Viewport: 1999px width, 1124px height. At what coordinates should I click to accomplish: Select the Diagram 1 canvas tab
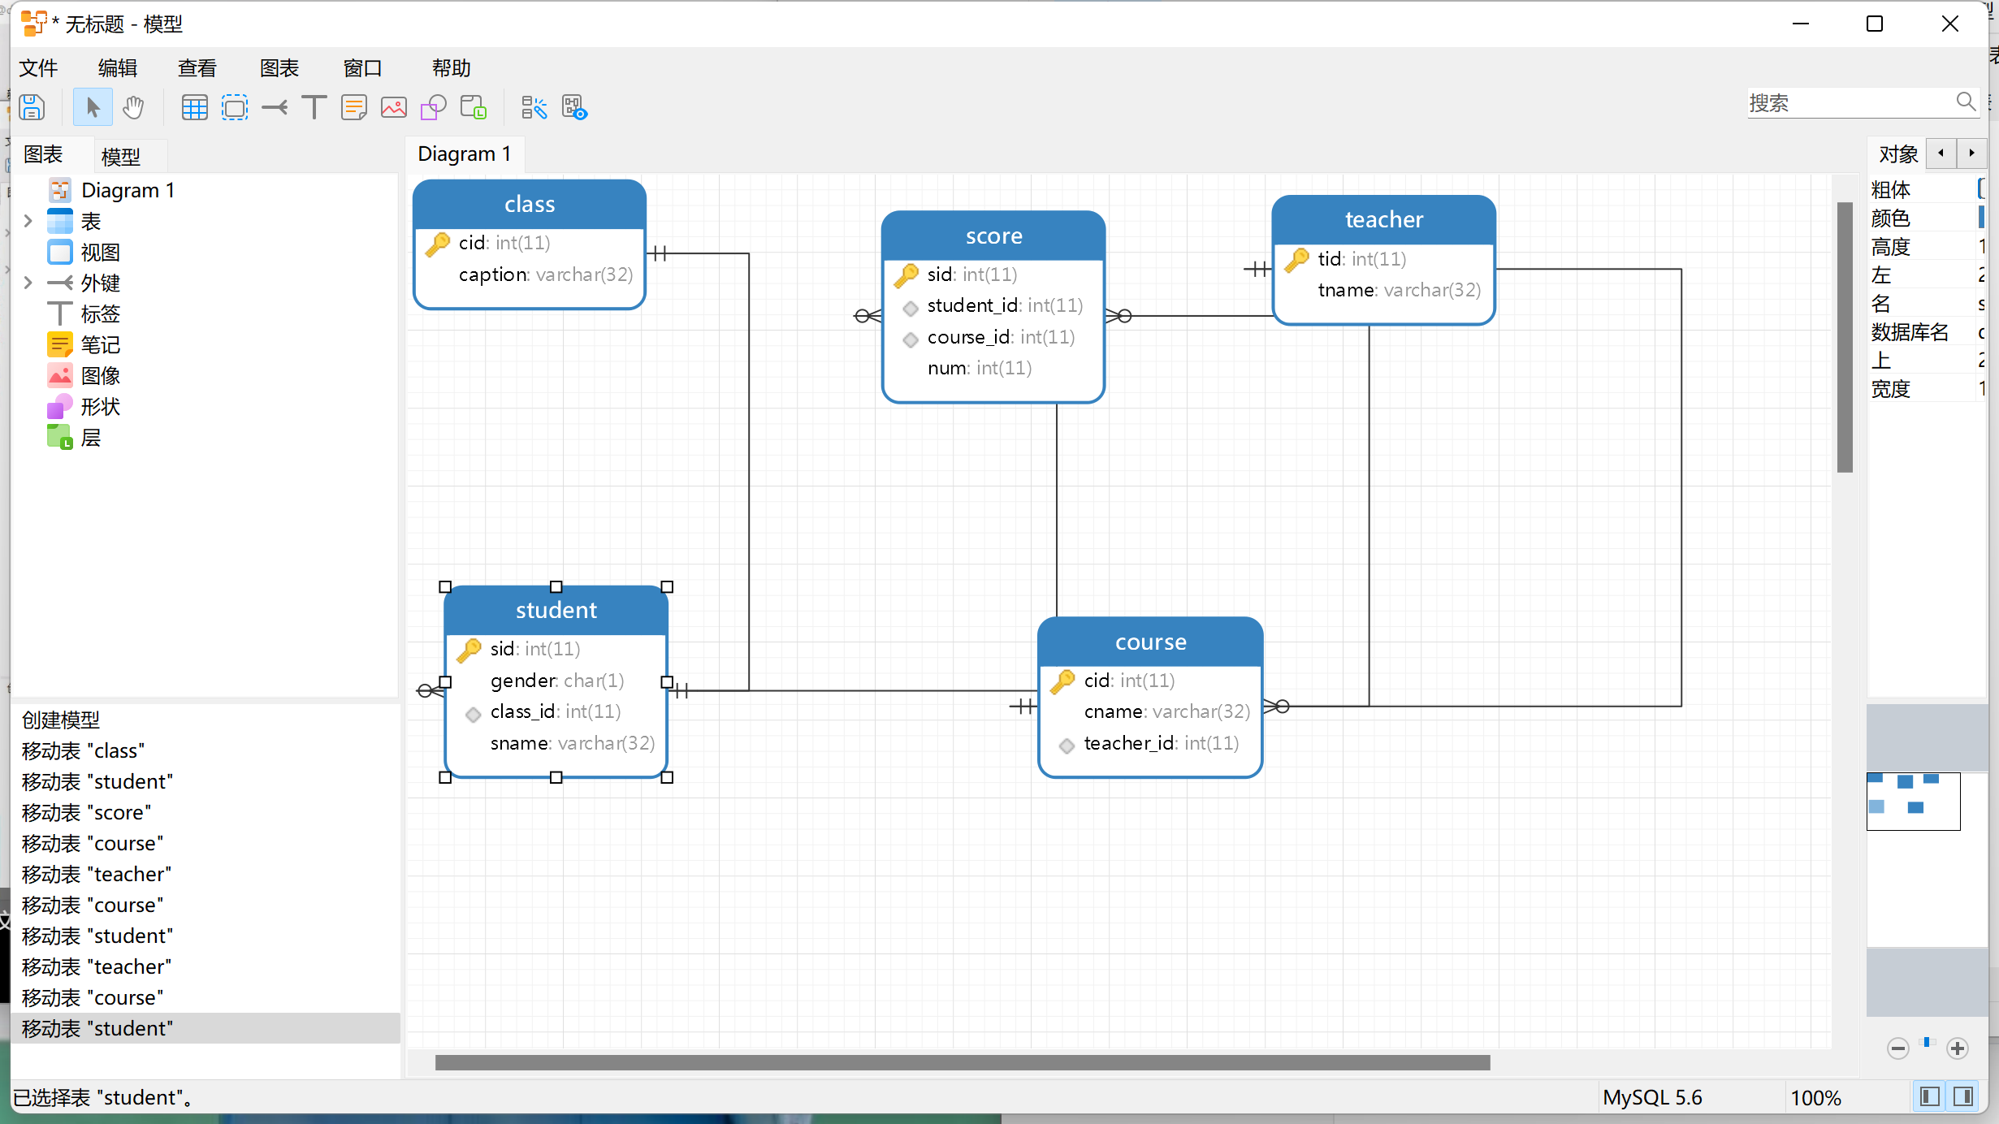(465, 153)
